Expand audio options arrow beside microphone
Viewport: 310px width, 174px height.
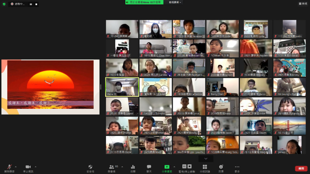(16, 167)
